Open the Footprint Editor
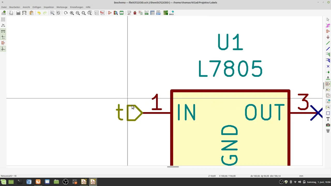This screenshot has height=186, width=331. click(122, 13)
